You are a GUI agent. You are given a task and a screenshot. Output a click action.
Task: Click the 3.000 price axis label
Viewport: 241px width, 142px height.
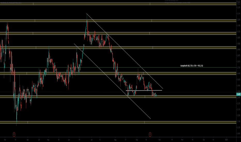click(238, 44)
